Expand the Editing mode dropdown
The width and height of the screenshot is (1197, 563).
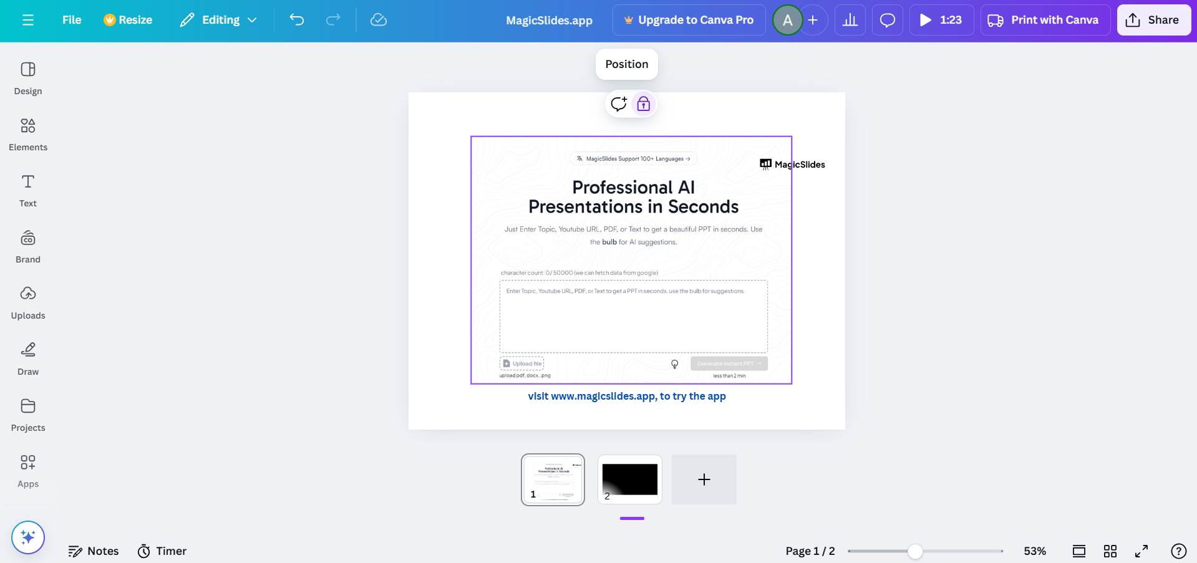218,20
